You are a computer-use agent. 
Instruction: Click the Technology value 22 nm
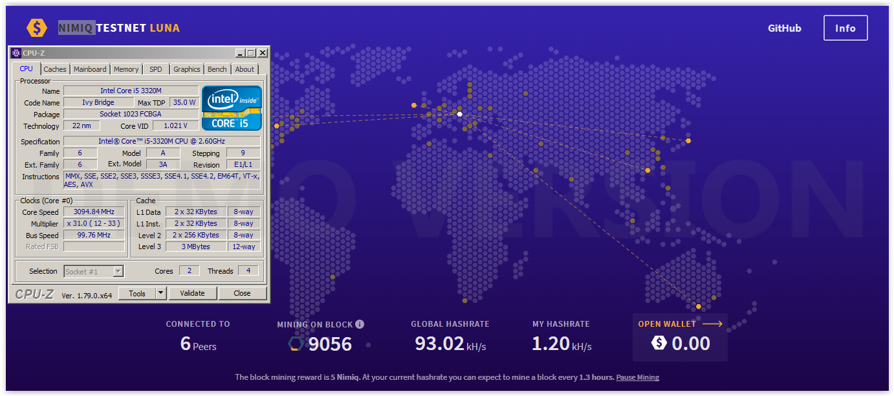(82, 126)
